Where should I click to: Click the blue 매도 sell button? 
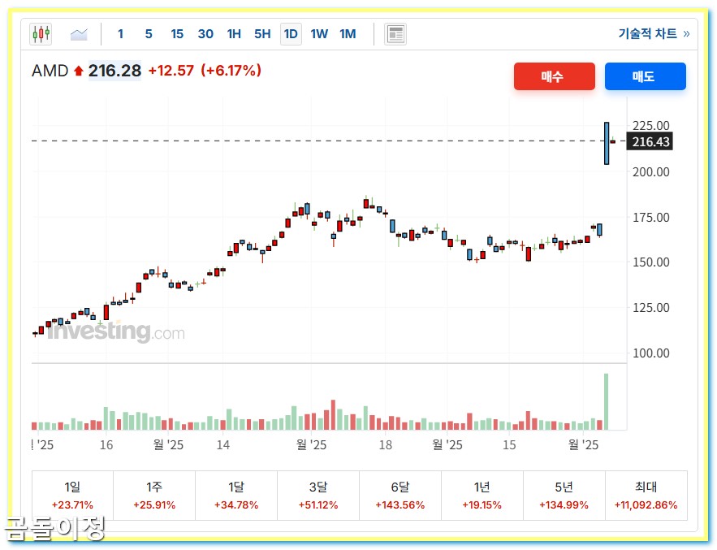[x=646, y=76]
